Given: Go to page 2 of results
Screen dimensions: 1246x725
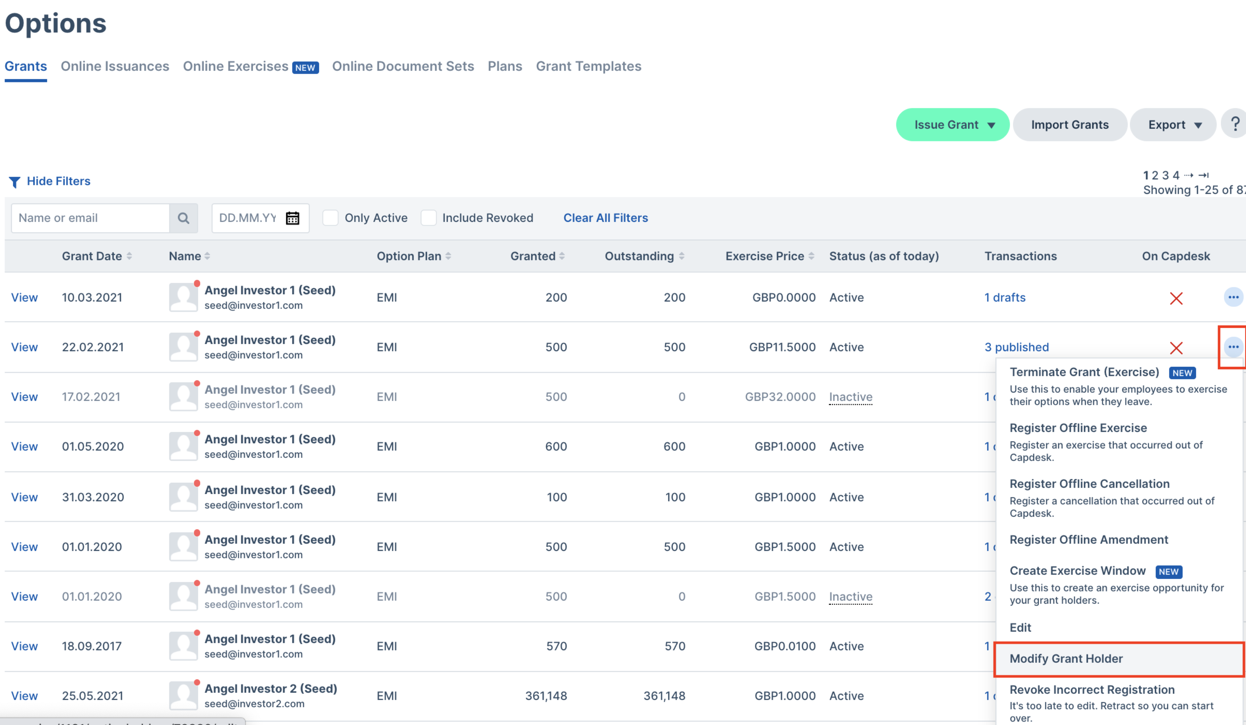Looking at the screenshot, I should (1155, 175).
